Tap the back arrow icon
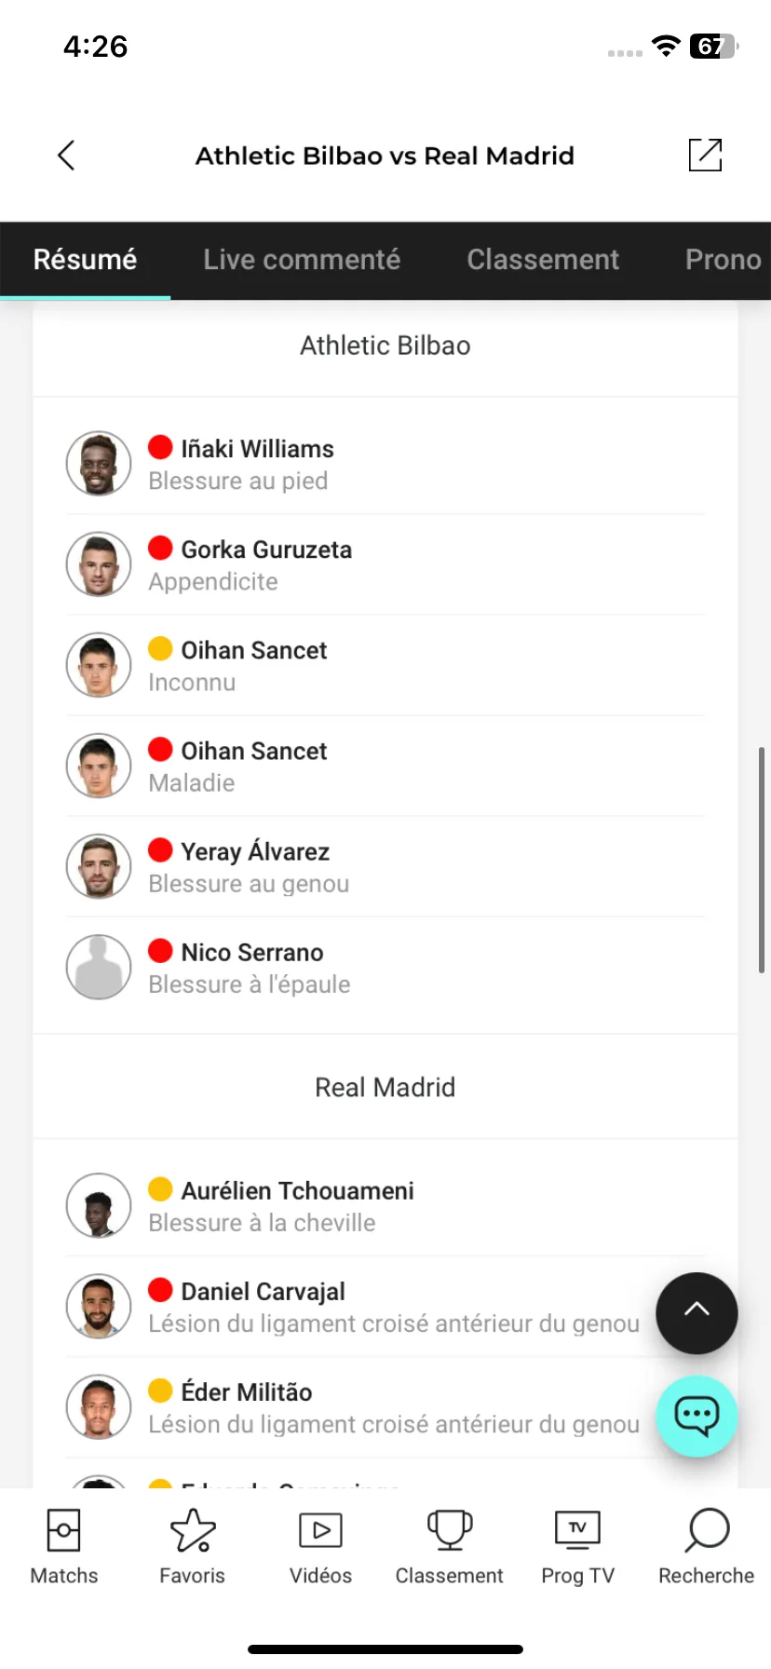The height and width of the screenshot is (1669, 771). [65, 156]
